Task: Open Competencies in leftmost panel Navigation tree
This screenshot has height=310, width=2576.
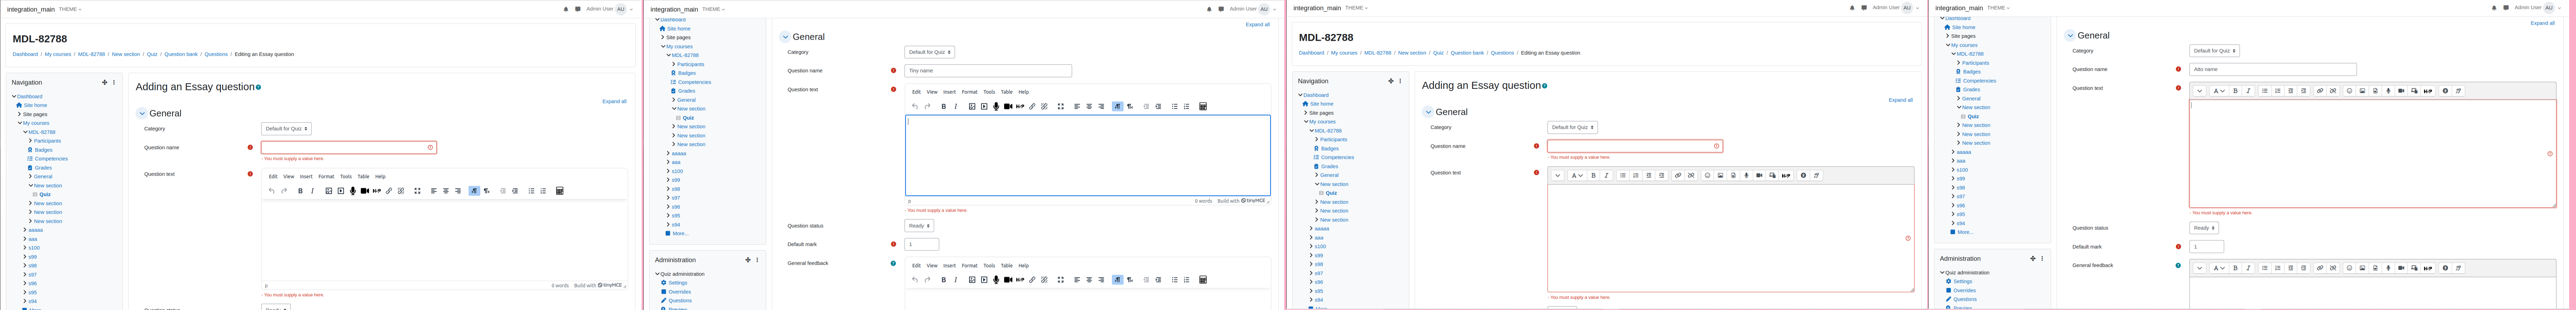Action: 51,159
